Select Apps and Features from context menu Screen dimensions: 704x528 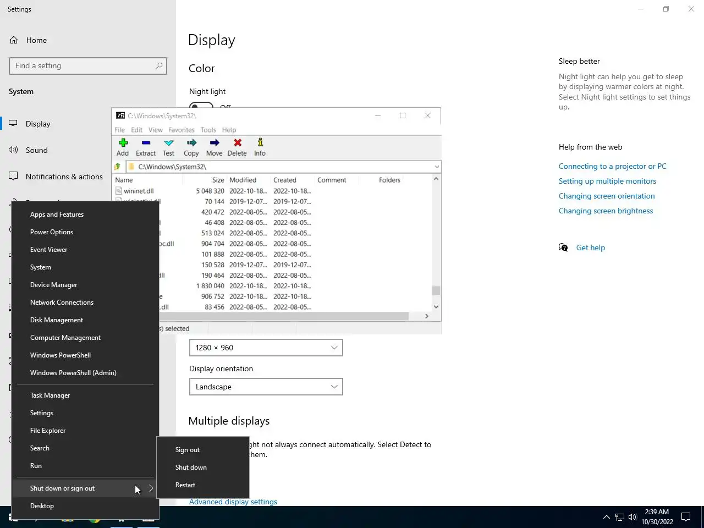coord(85,215)
